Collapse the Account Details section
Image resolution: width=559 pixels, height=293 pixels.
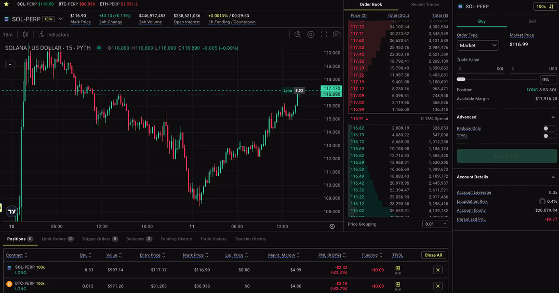553,177
